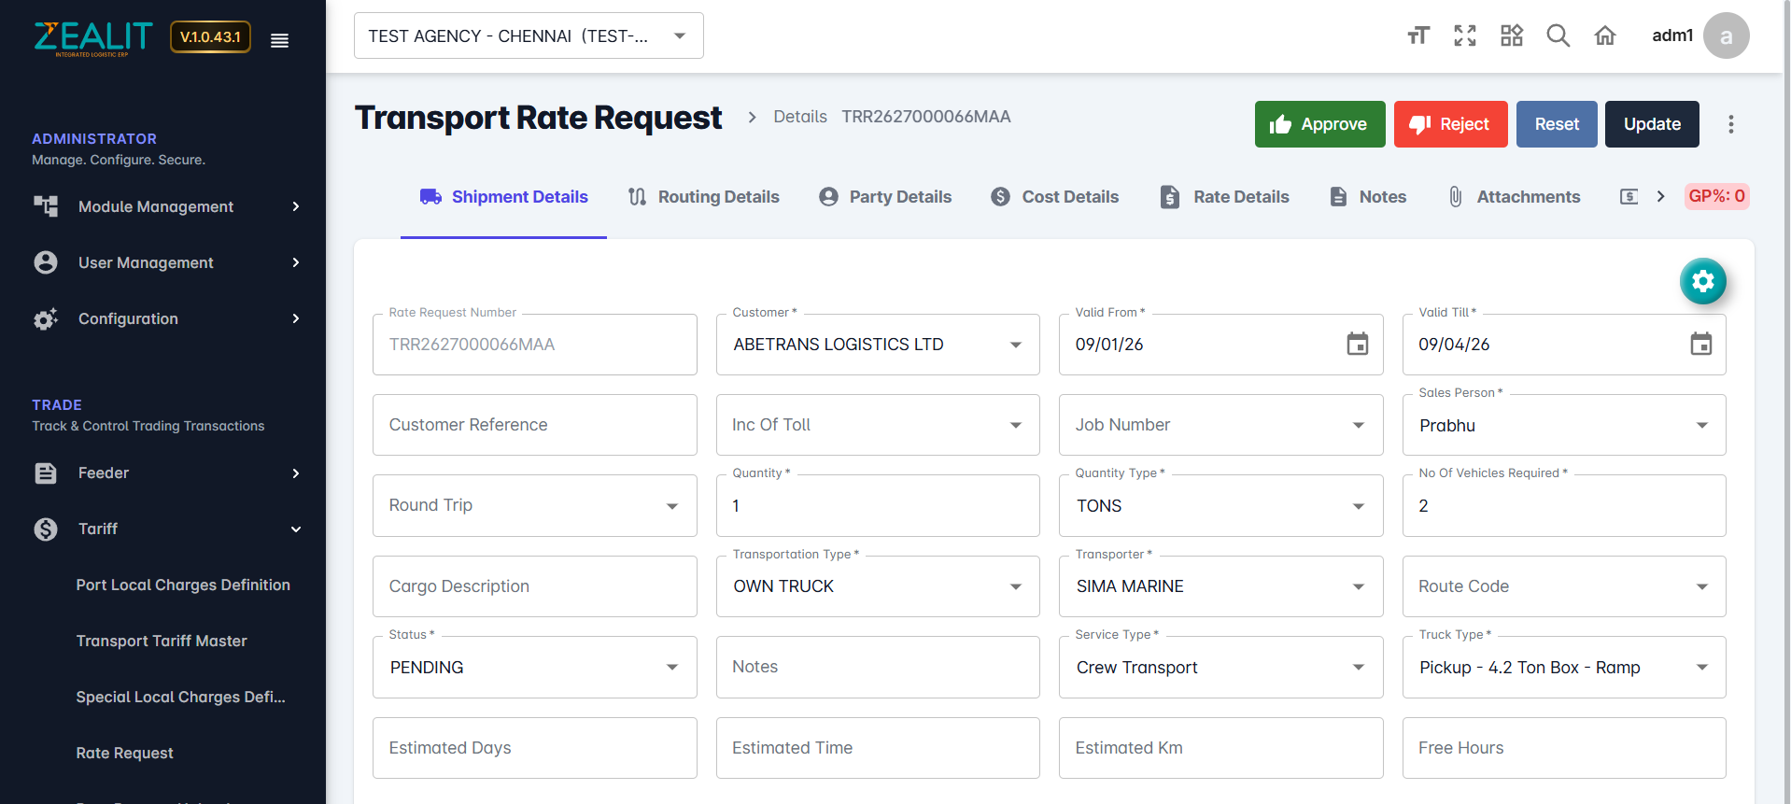Open Transport Tariff Master in sidebar
1791x804 pixels.
click(162, 641)
